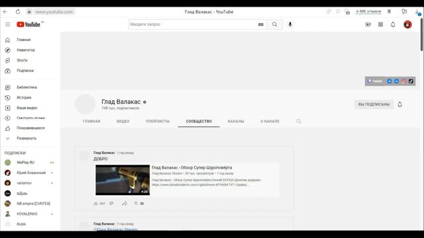
Task: Like the ДОБРО community post
Action: point(95,204)
